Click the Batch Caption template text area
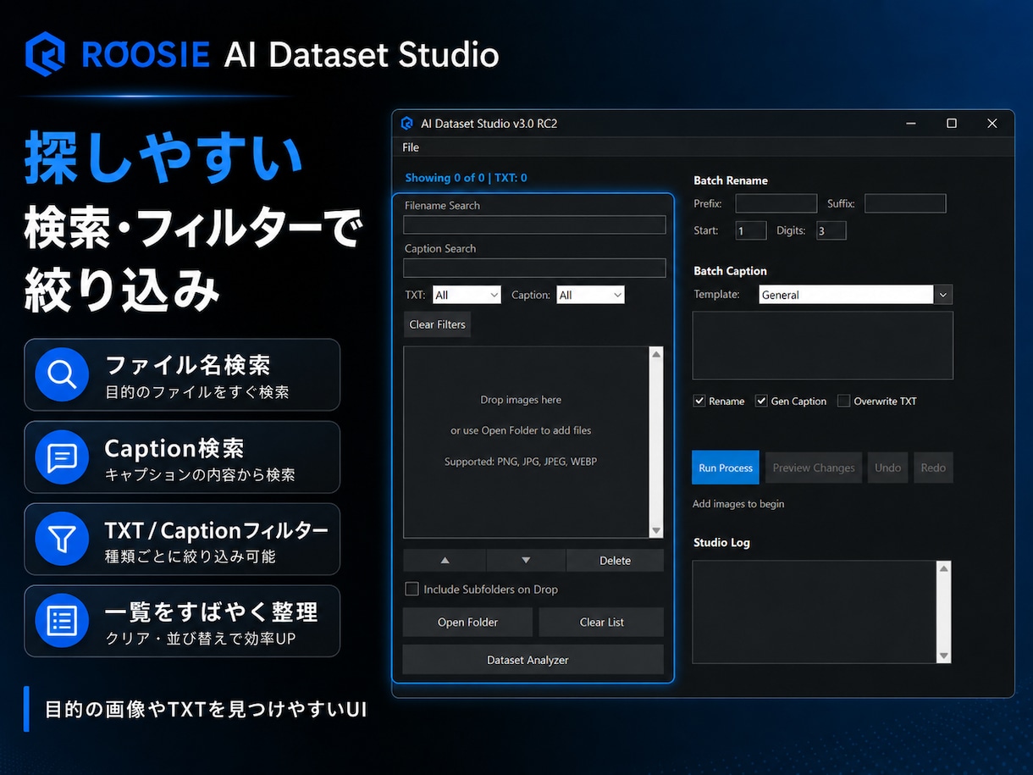 tap(823, 346)
